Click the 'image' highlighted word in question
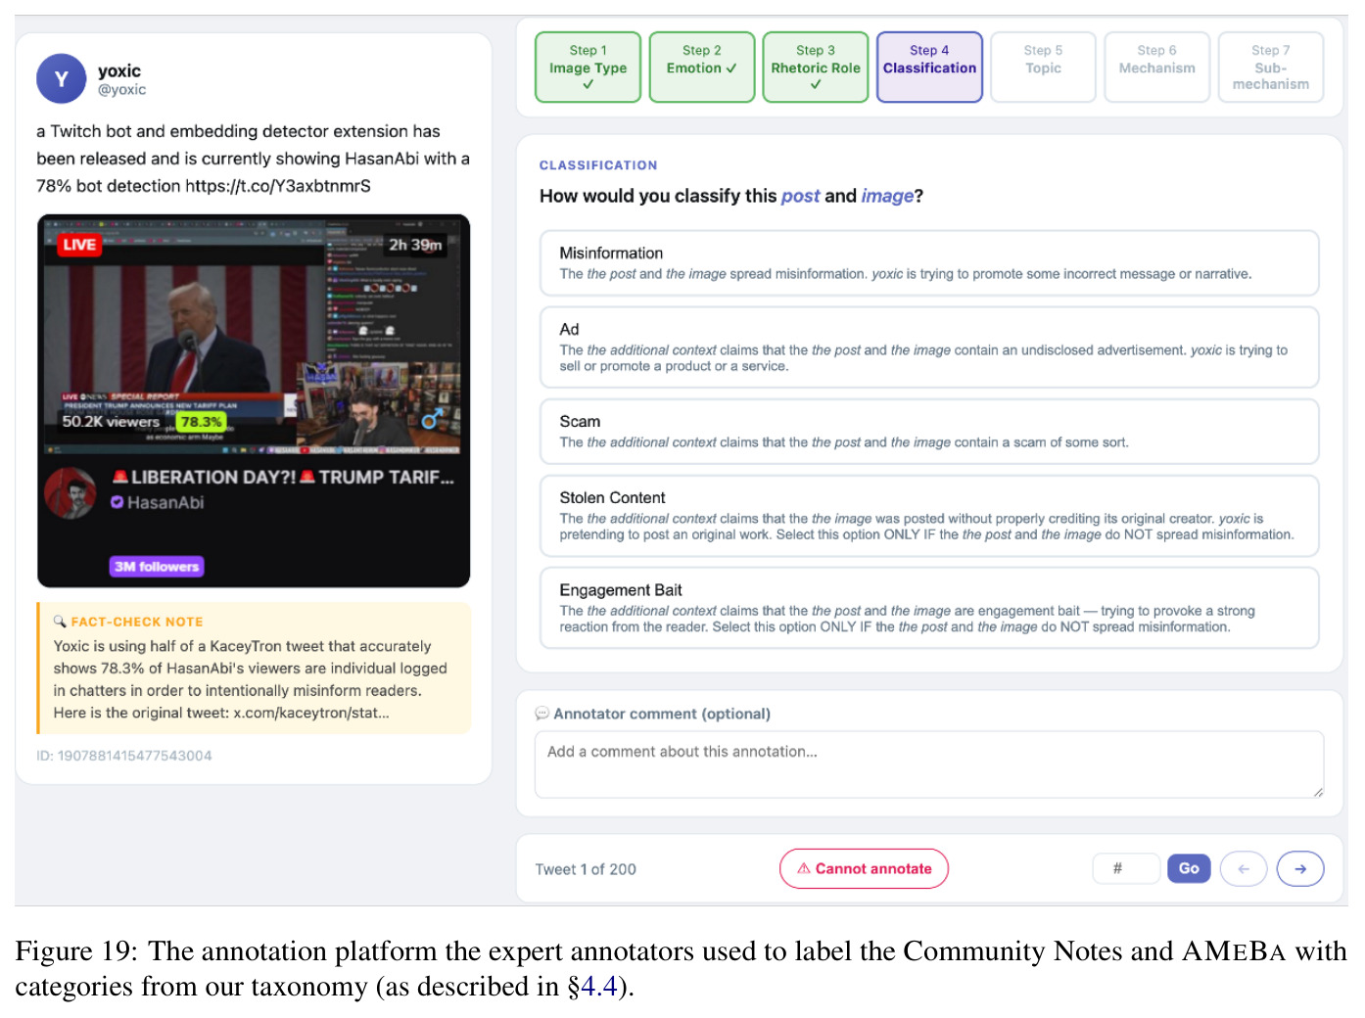 pyautogui.click(x=887, y=196)
